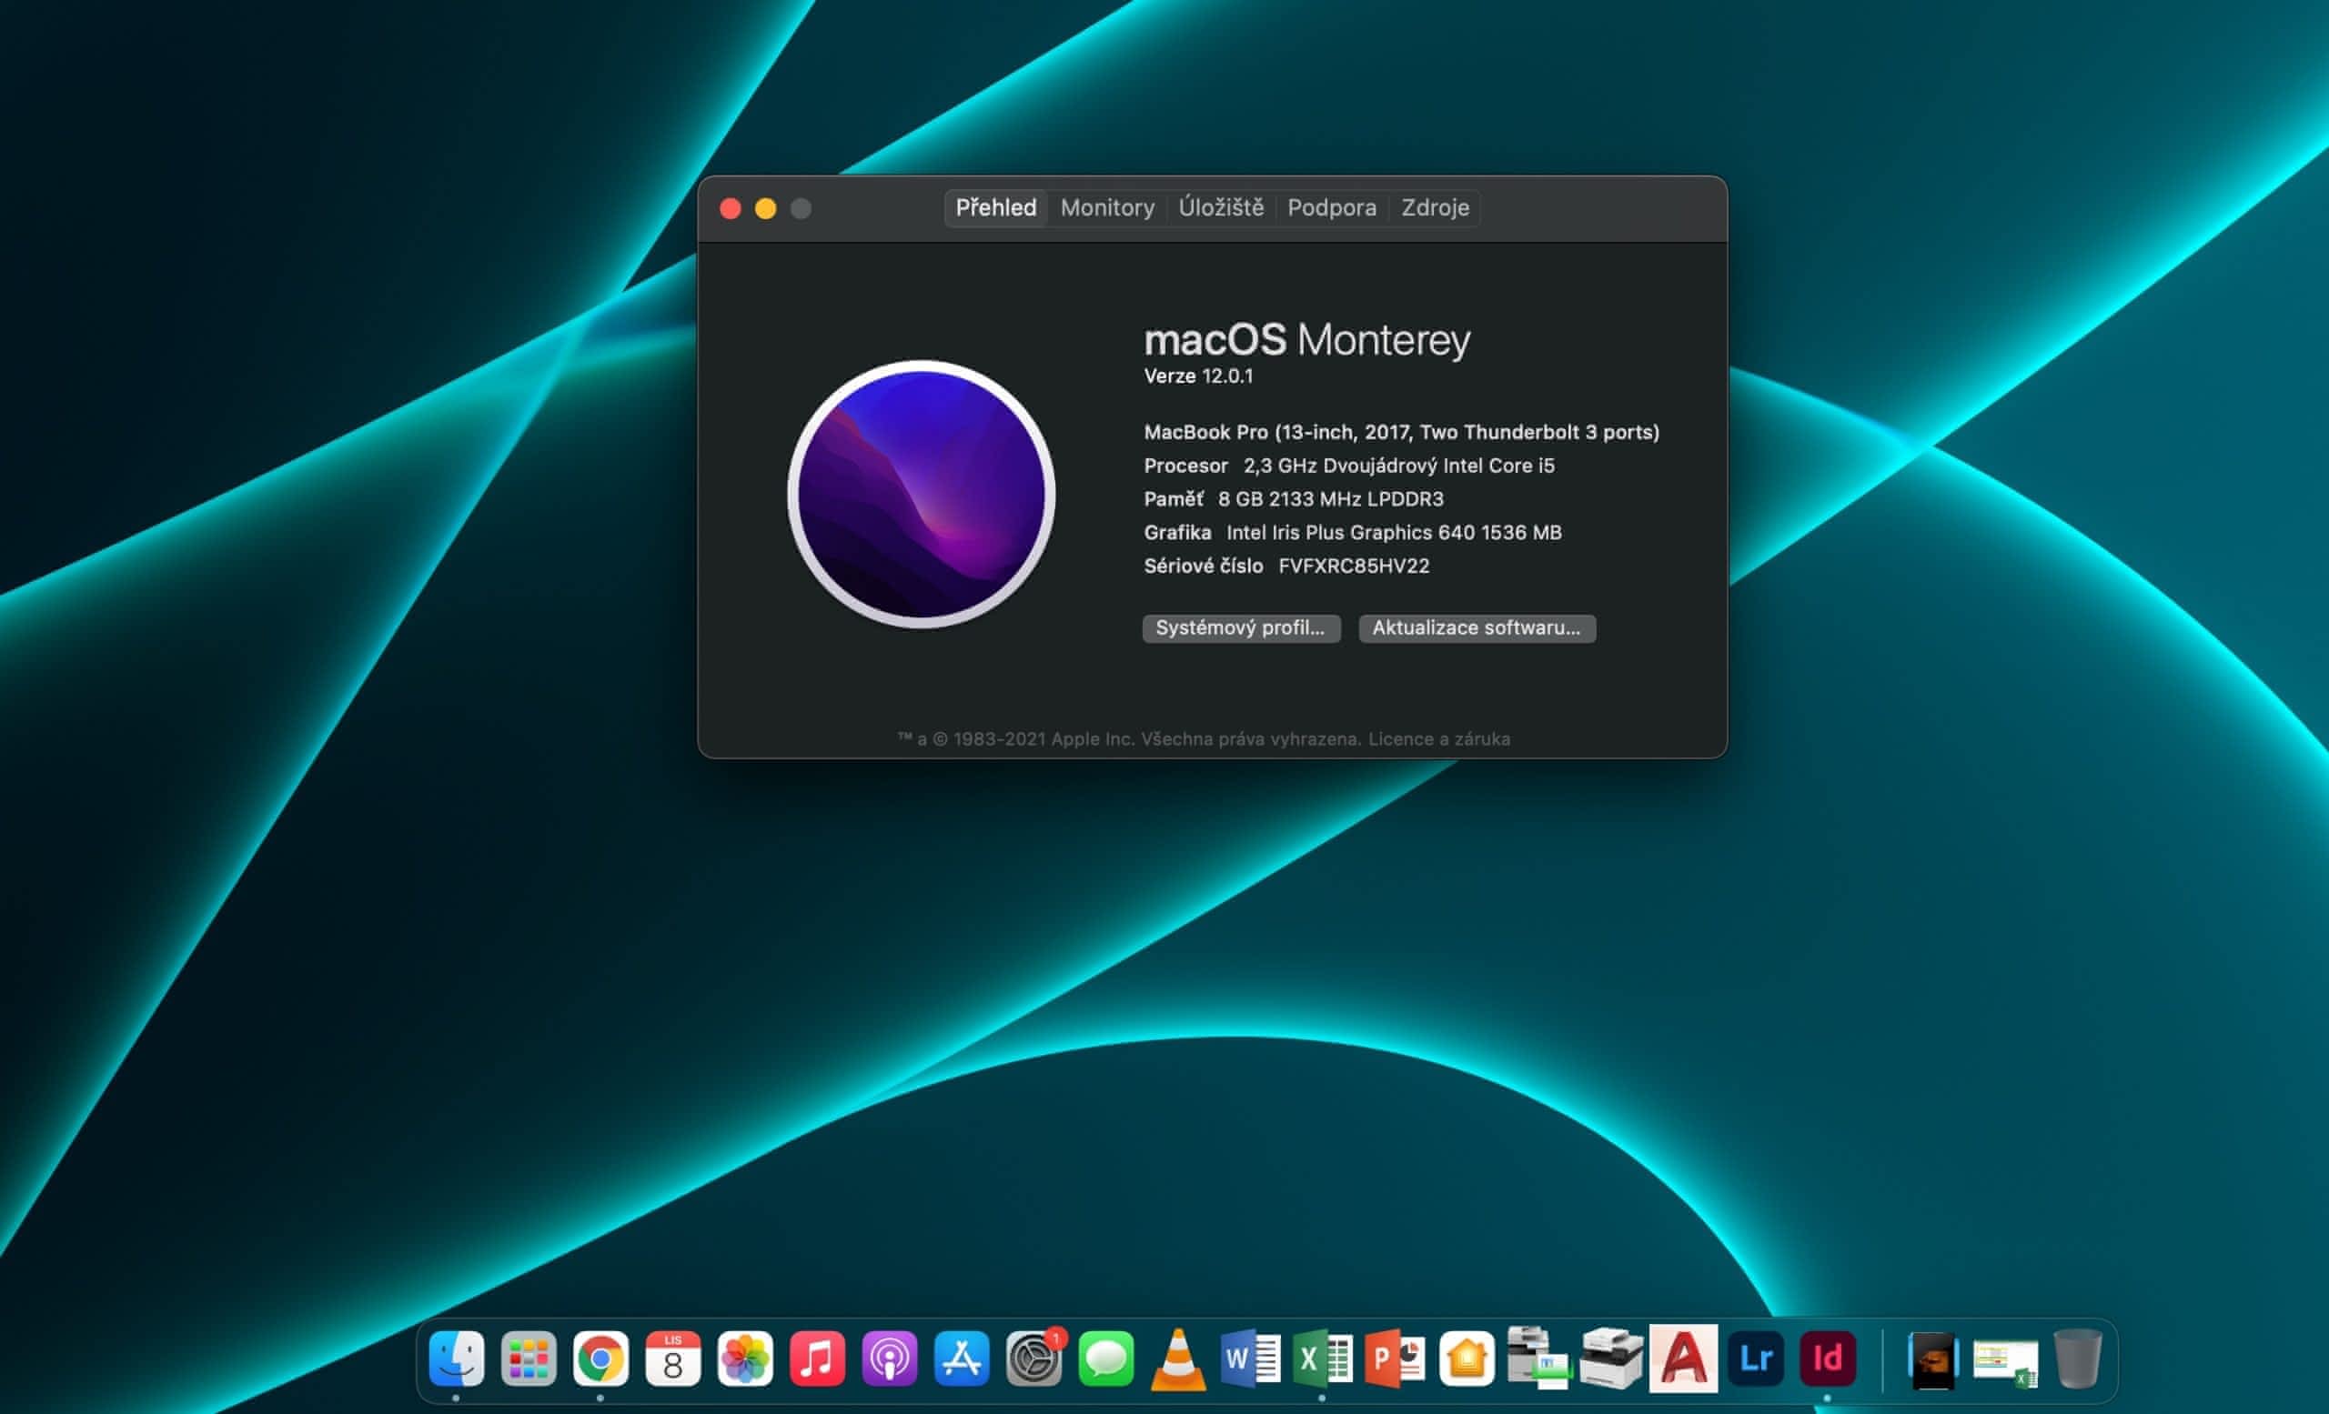Switch to the Monitory tab
The height and width of the screenshot is (1414, 2329).
click(x=1107, y=208)
